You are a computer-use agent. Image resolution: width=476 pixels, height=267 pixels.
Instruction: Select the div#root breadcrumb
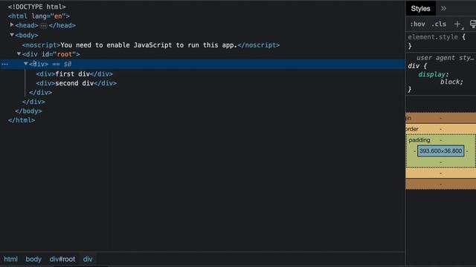[x=62, y=259]
